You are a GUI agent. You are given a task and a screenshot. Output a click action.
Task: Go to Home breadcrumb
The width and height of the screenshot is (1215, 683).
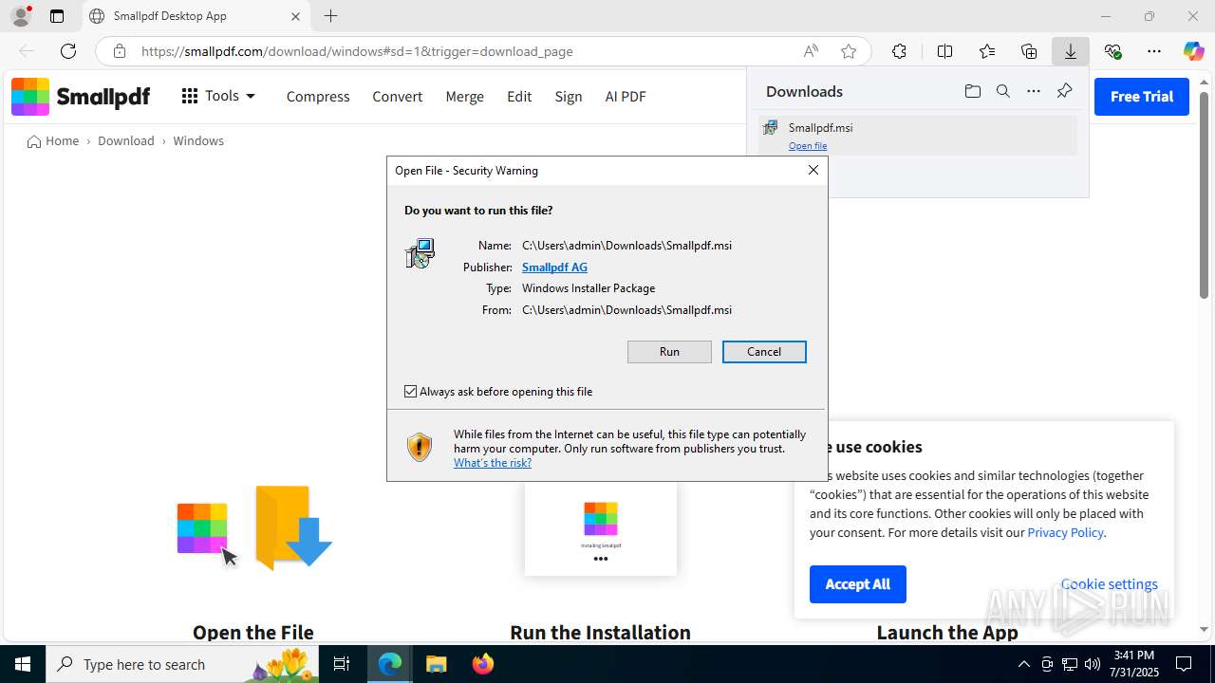click(53, 140)
